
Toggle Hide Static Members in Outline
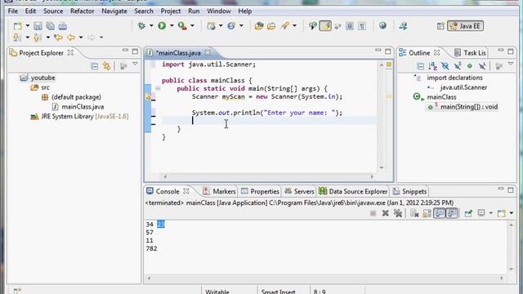(x=458, y=66)
